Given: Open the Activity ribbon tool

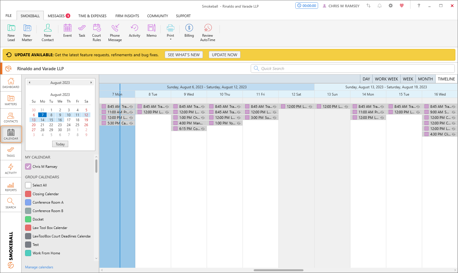Looking at the screenshot, I should pos(134,31).
